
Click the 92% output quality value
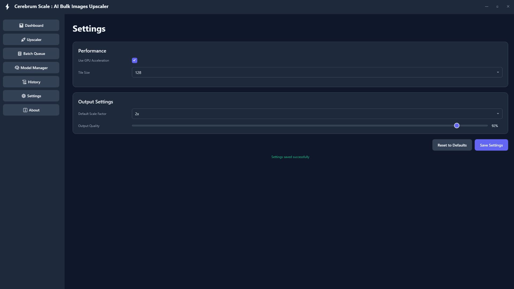pyautogui.click(x=495, y=126)
